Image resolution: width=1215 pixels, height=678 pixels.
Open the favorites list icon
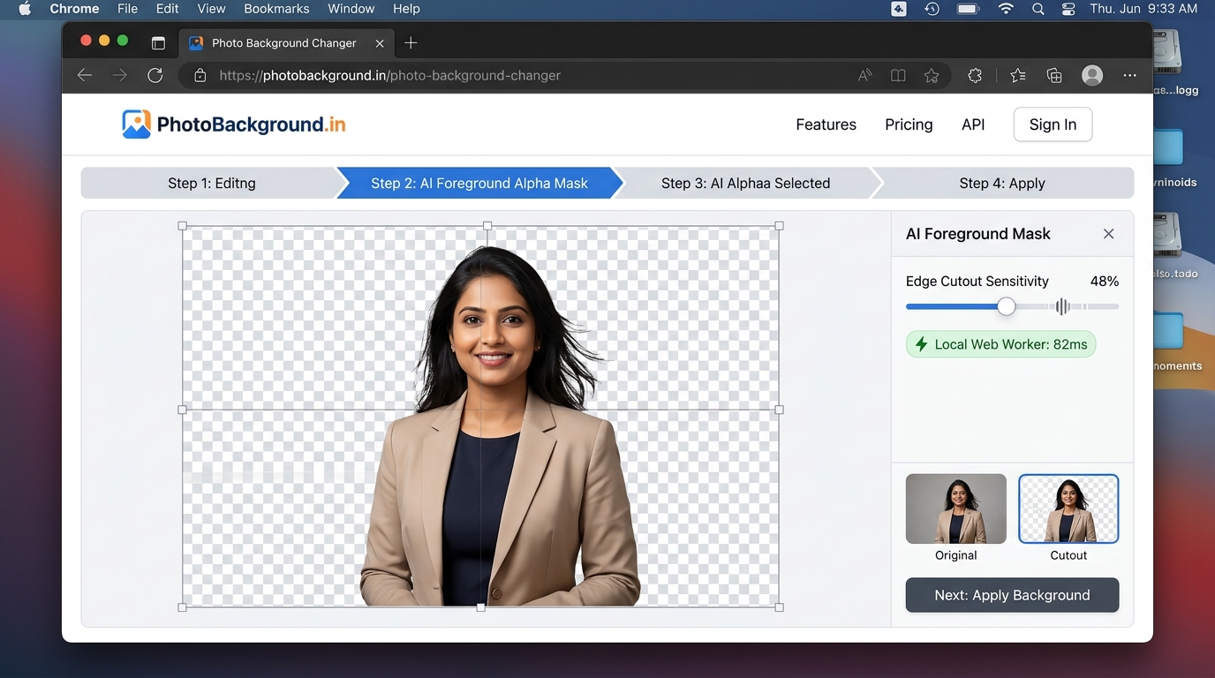pyautogui.click(x=1018, y=76)
